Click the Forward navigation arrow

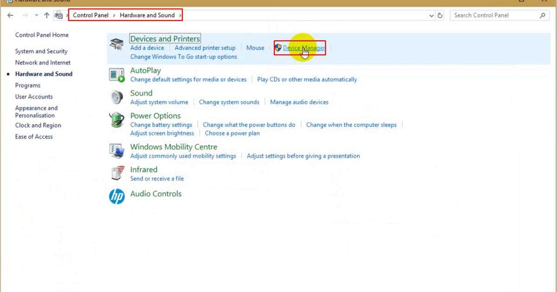[25, 15]
